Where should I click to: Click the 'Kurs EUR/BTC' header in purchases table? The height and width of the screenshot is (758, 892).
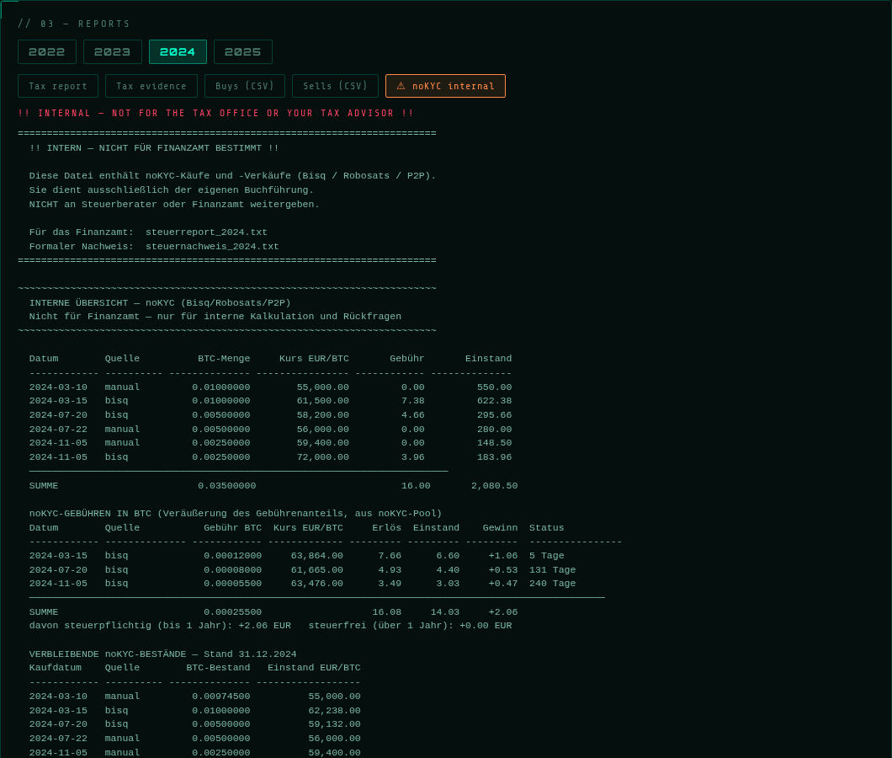(314, 359)
